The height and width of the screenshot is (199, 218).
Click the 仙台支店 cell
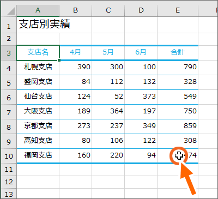(38, 97)
